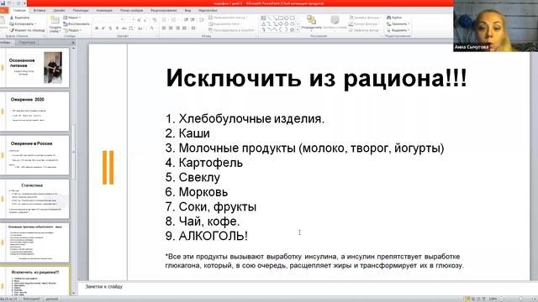
Task: Click the bulleted list icon
Action: click(164, 19)
